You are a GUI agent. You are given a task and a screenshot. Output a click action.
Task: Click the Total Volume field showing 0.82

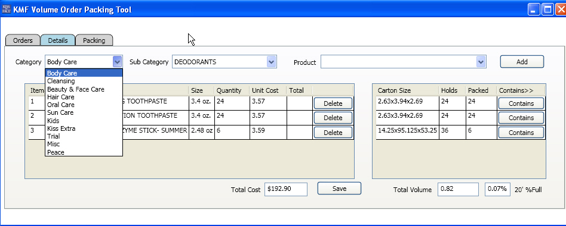(458, 189)
